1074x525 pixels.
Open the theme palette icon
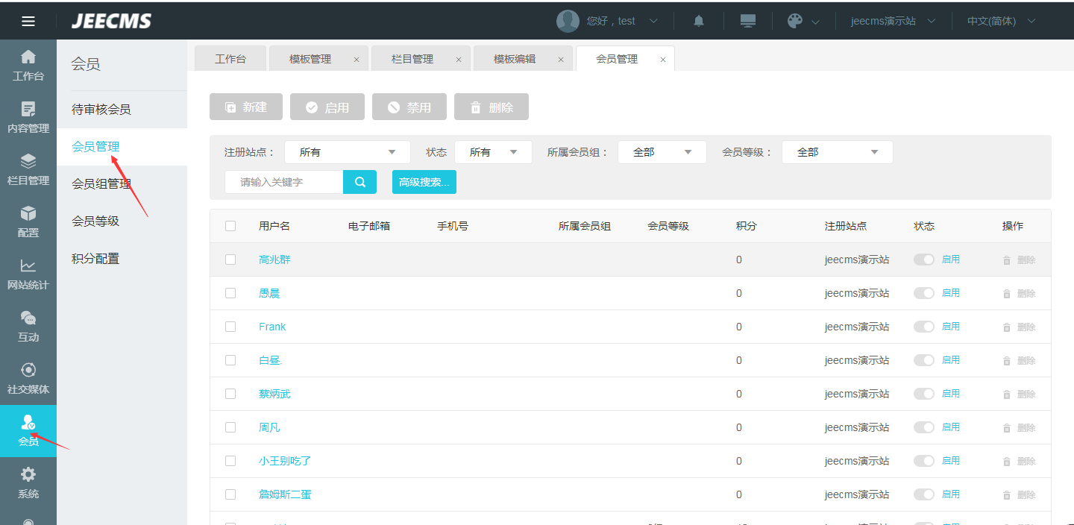click(795, 21)
